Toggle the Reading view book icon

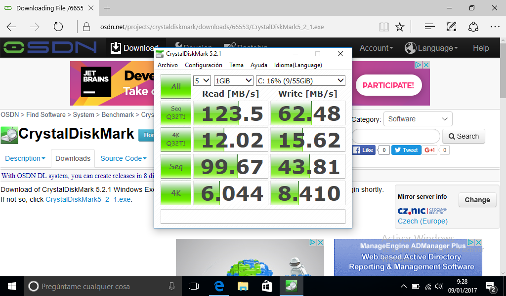[x=383, y=27]
